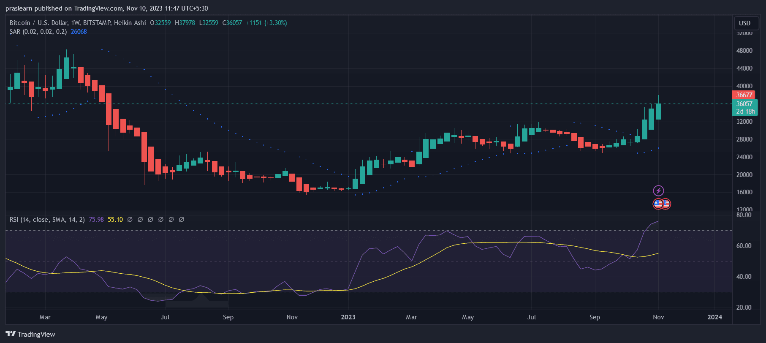Click the purple lightning bolt event icon
This screenshot has height=343, width=766.
click(658, 191)
